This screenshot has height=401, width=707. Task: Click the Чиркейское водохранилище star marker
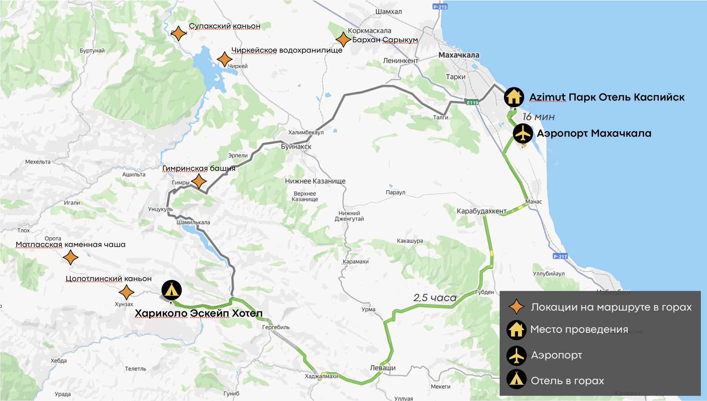click(x=224, y=59)
